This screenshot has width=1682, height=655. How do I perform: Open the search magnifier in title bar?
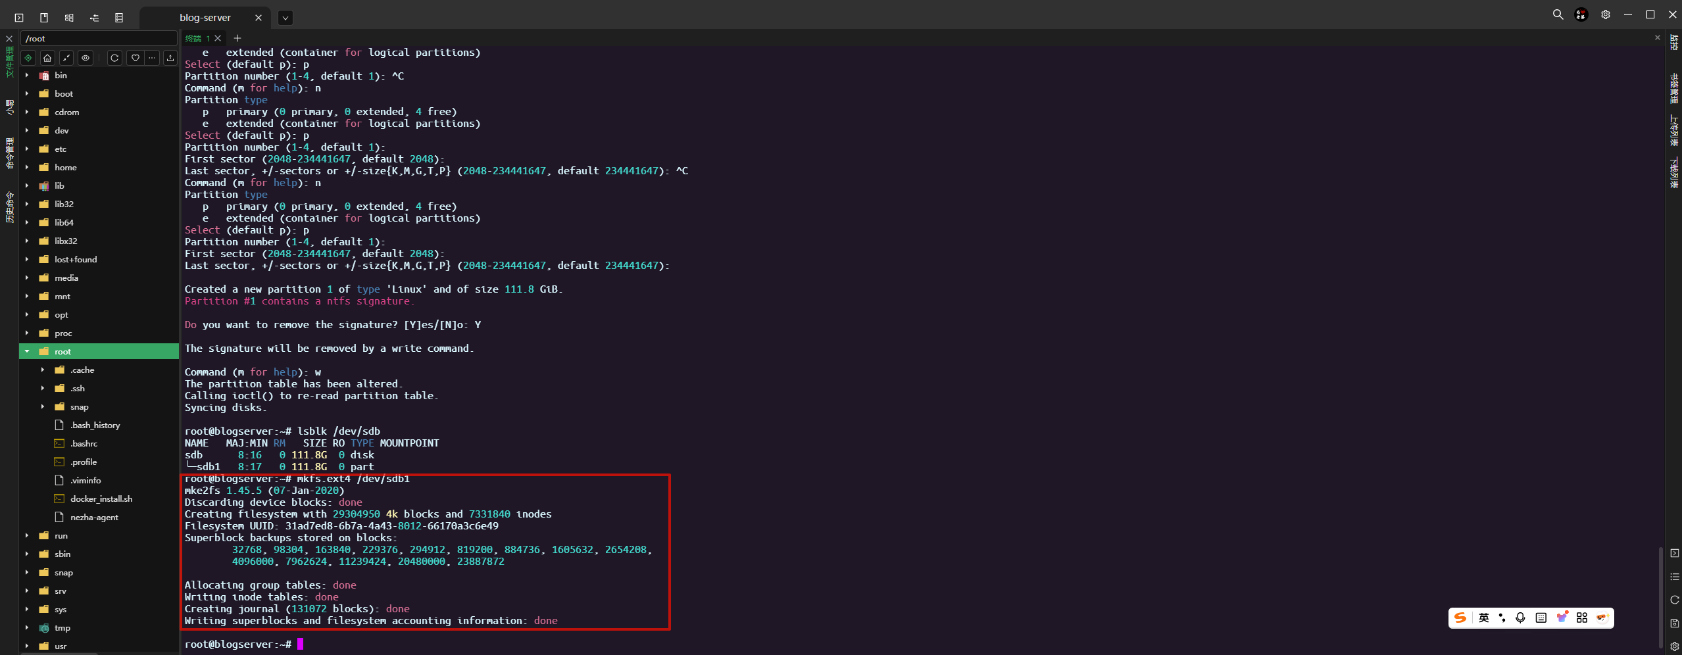1558,14
